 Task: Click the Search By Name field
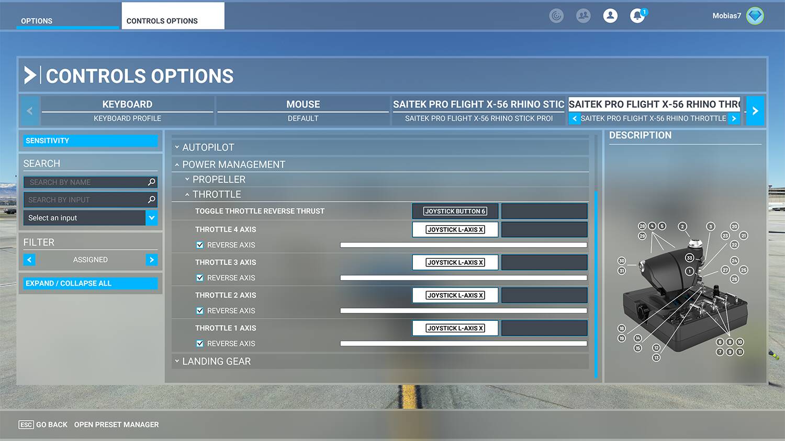point(90,182)
